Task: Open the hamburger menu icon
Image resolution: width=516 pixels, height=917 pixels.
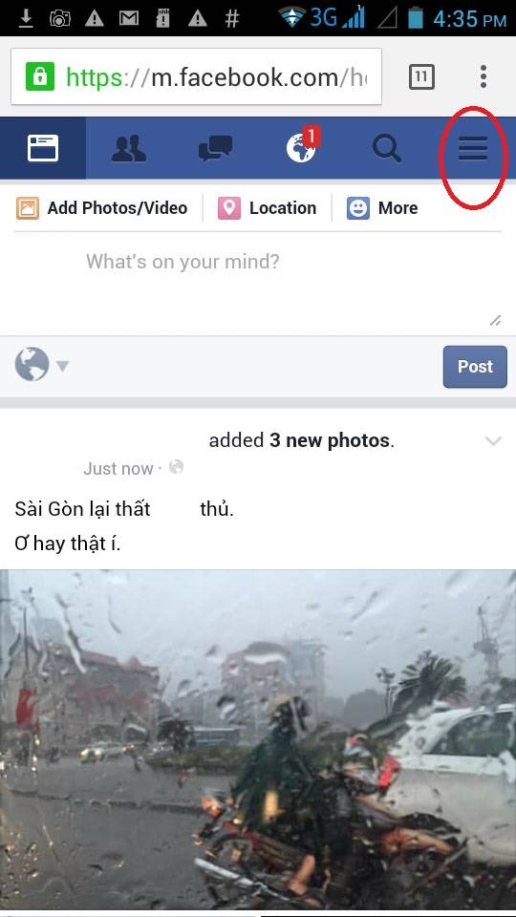Action: tap(473, 148)
